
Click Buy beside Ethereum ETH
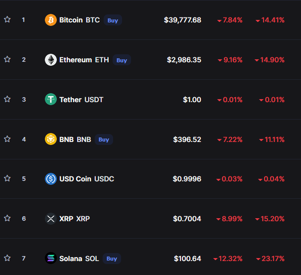tap(122, 60)
